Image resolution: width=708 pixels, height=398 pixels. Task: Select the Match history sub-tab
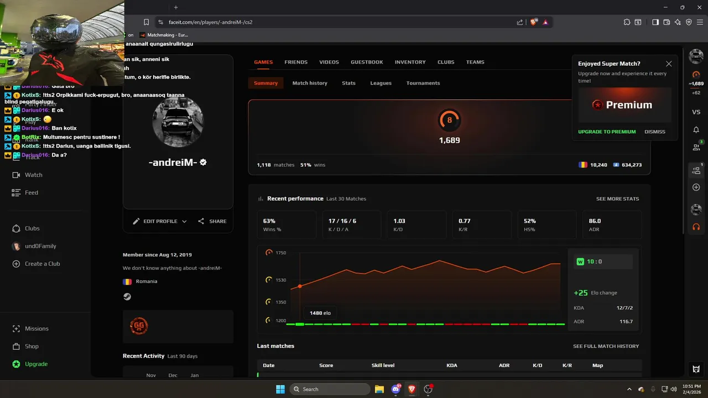(310, 83)
